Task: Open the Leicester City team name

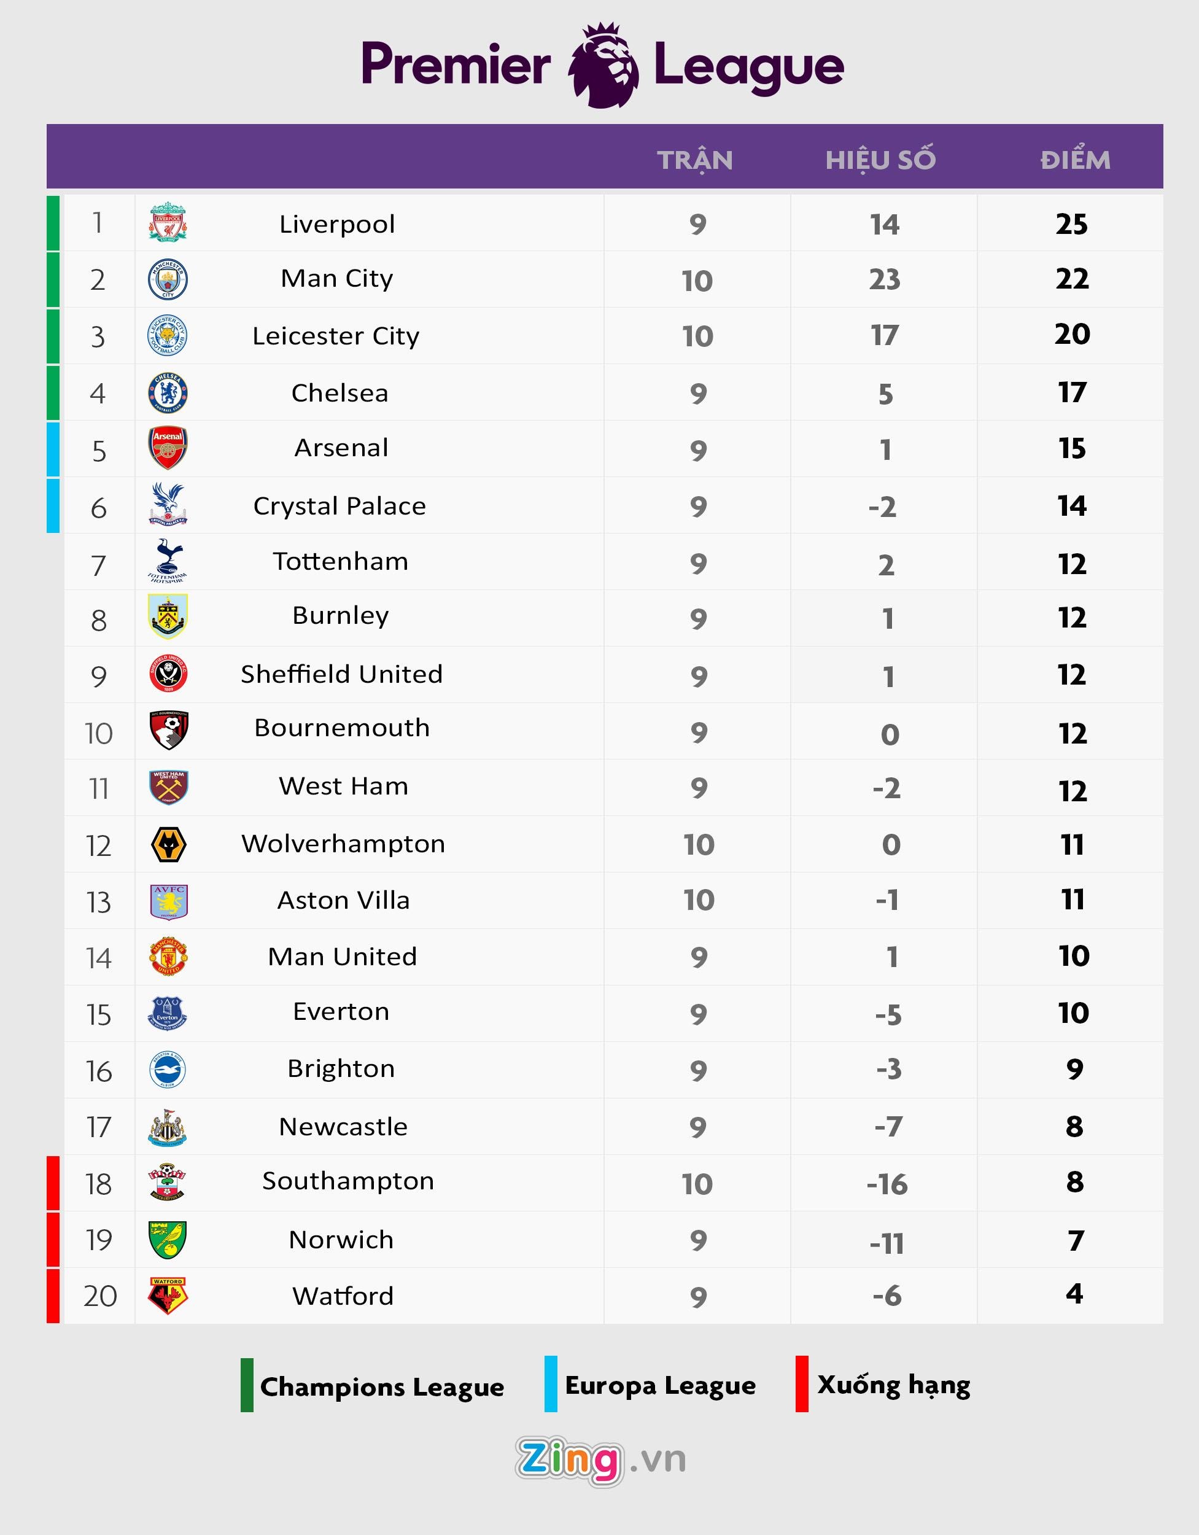Action: pyautogui.click(x=336, y=336)
